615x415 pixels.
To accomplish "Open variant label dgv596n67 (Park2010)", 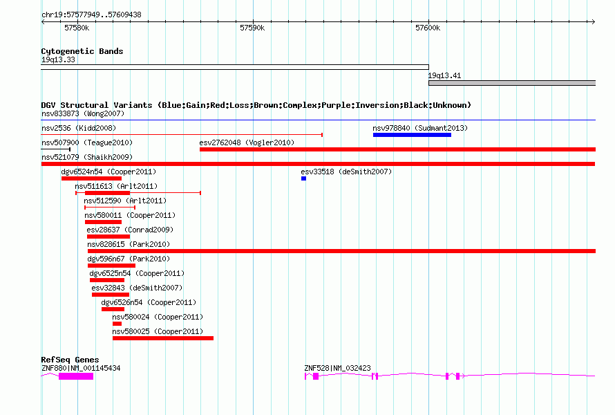I will [129, 259].
